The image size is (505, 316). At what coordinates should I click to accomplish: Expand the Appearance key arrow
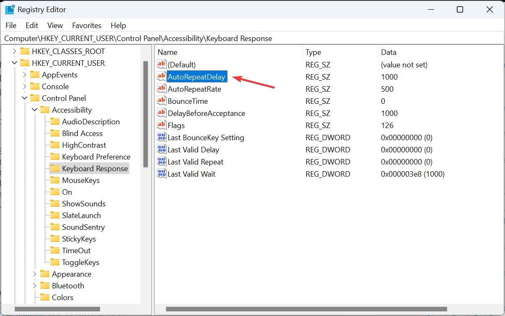[x=35, y=274]
